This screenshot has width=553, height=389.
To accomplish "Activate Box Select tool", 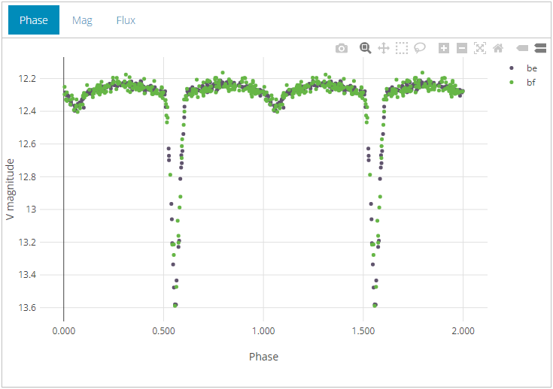I will (401, 48).
